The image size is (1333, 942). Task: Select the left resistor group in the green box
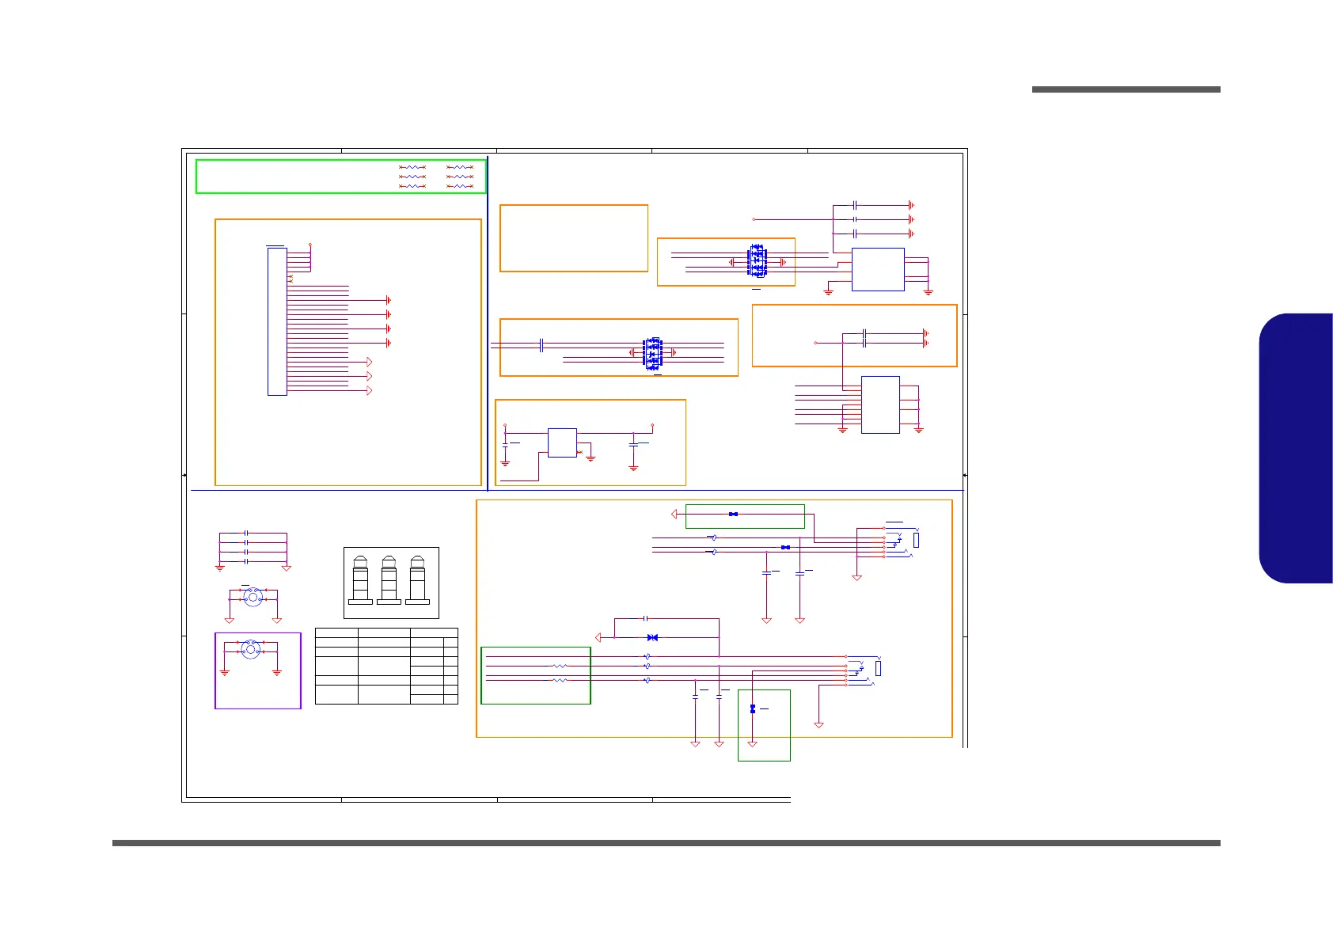412,177
